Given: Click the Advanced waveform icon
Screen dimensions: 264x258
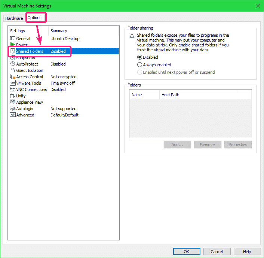Looking at the screenshot, I should pos(13,115).
